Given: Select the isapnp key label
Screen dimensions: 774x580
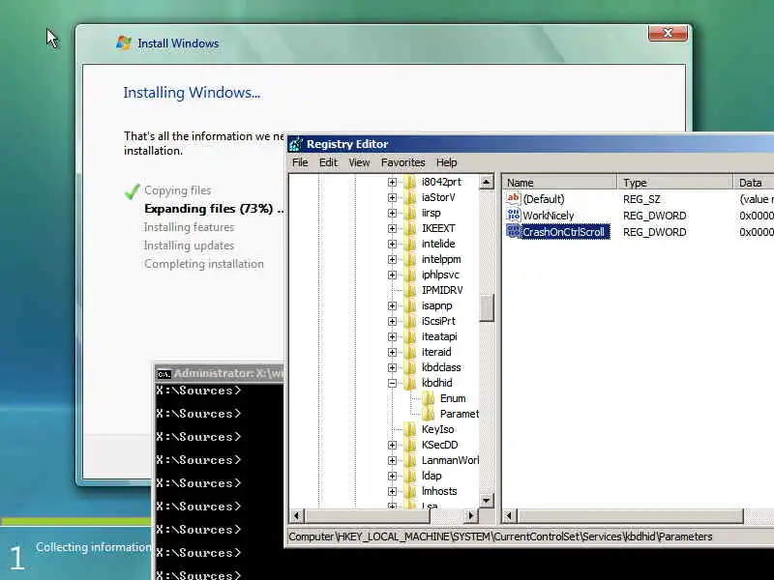Looking at the screenshot, I should pos(437,305).
